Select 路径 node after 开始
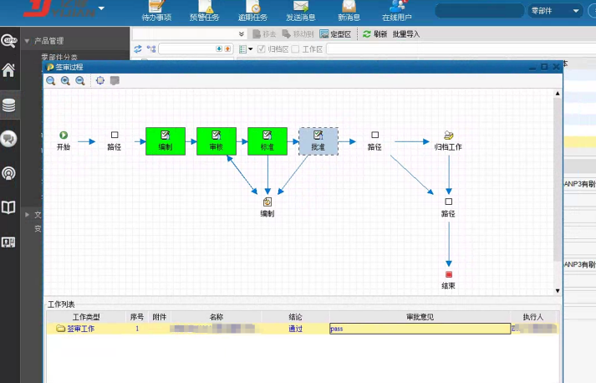This screenshot has height=383, width=596. click(x=114, y=140)
